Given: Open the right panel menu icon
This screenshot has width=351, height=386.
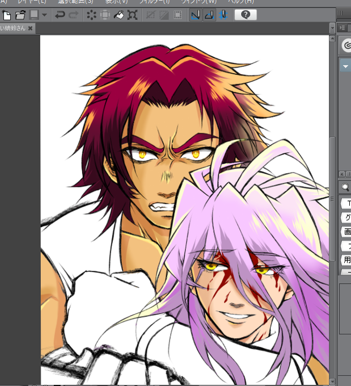Looking at the screenshot, I should click(342, 28).
